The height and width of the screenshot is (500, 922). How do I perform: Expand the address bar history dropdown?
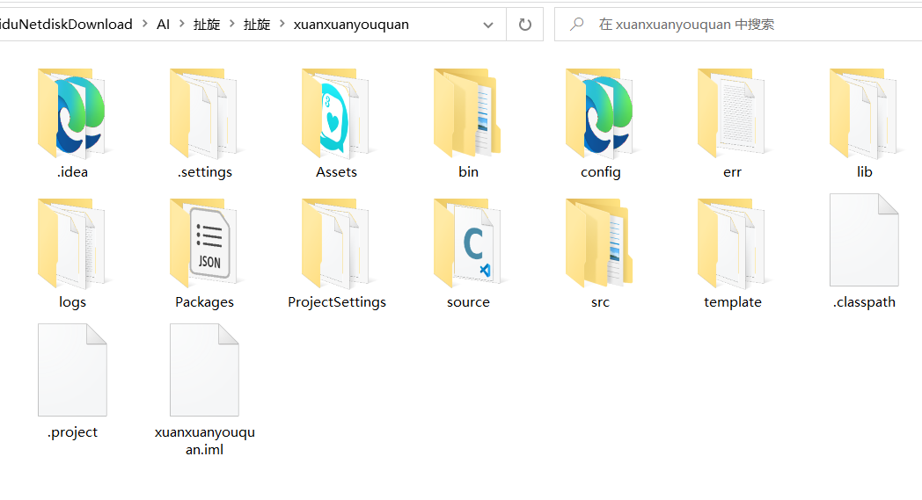tap(488, 25)
